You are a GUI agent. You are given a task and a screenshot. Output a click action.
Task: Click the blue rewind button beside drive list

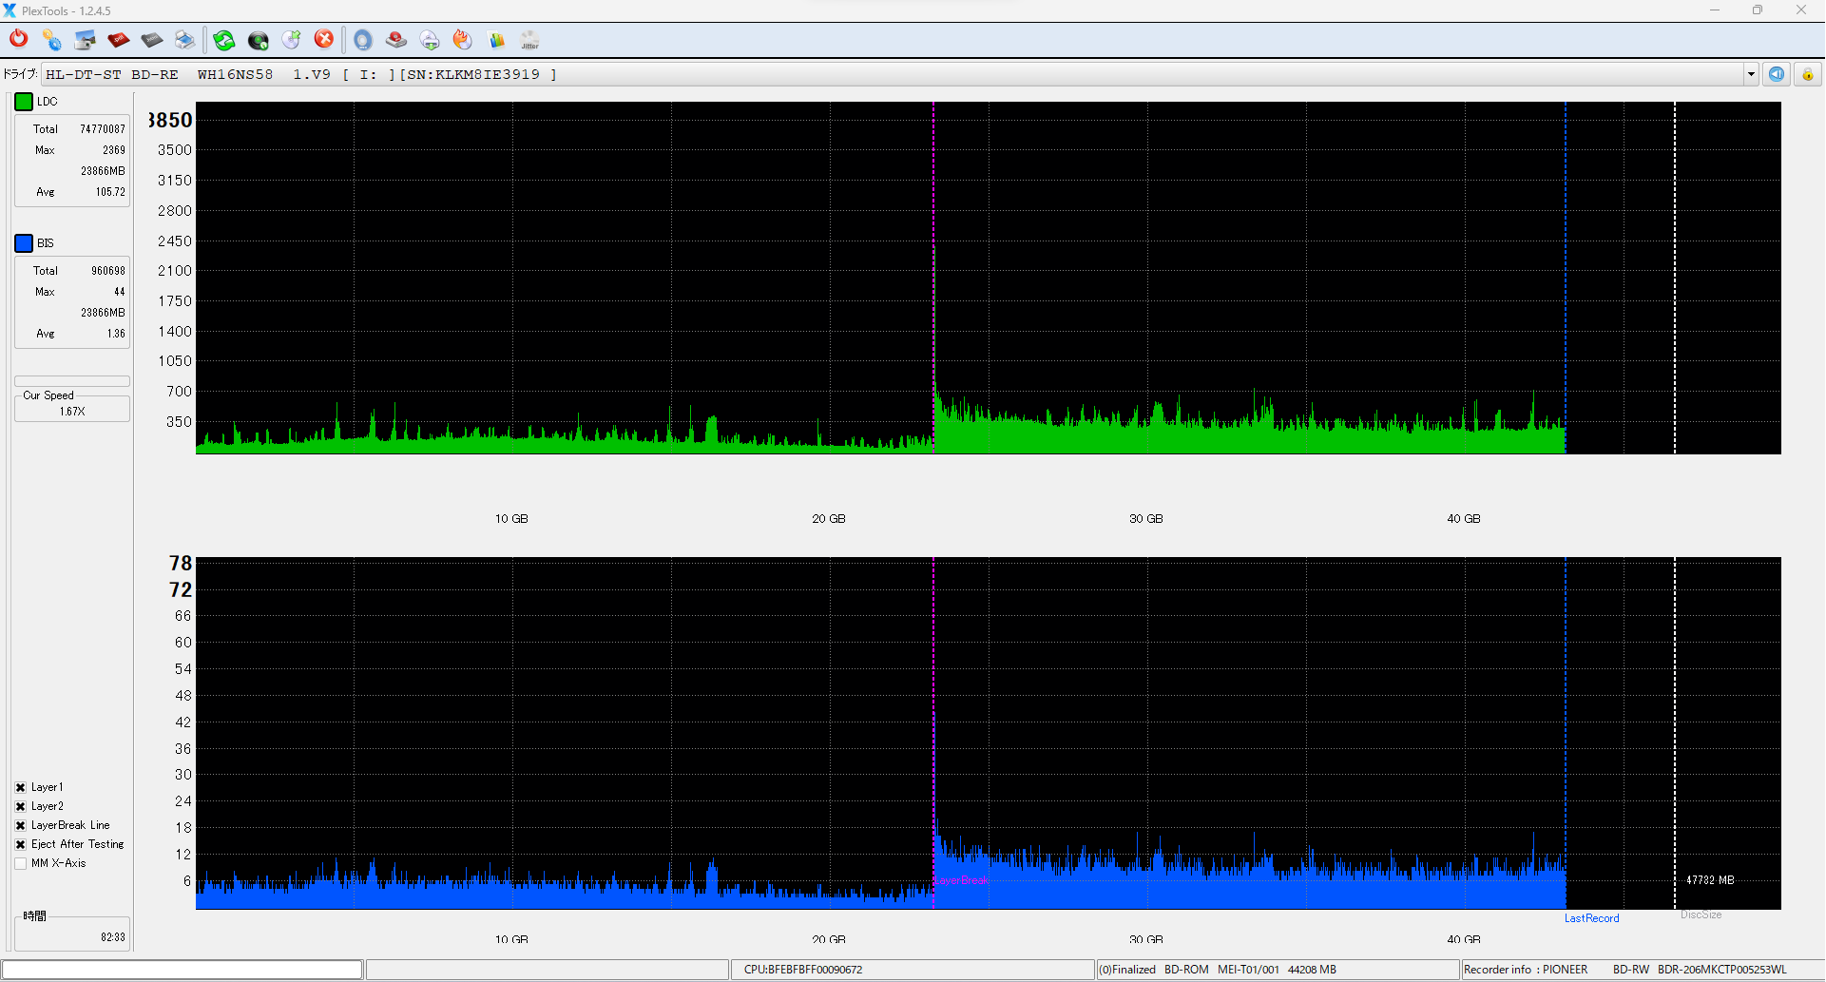click(1777, 74)
